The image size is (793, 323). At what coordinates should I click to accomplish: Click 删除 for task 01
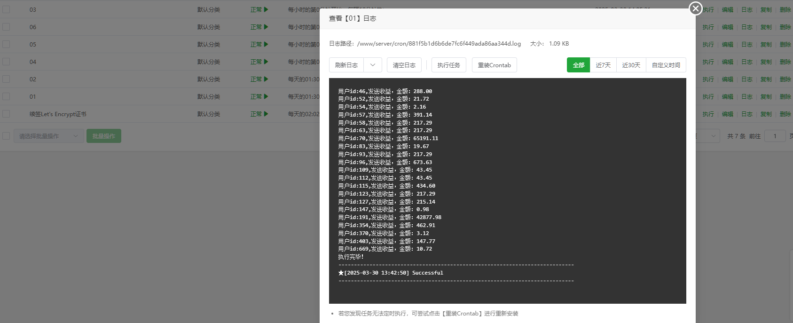click(785, 96)
